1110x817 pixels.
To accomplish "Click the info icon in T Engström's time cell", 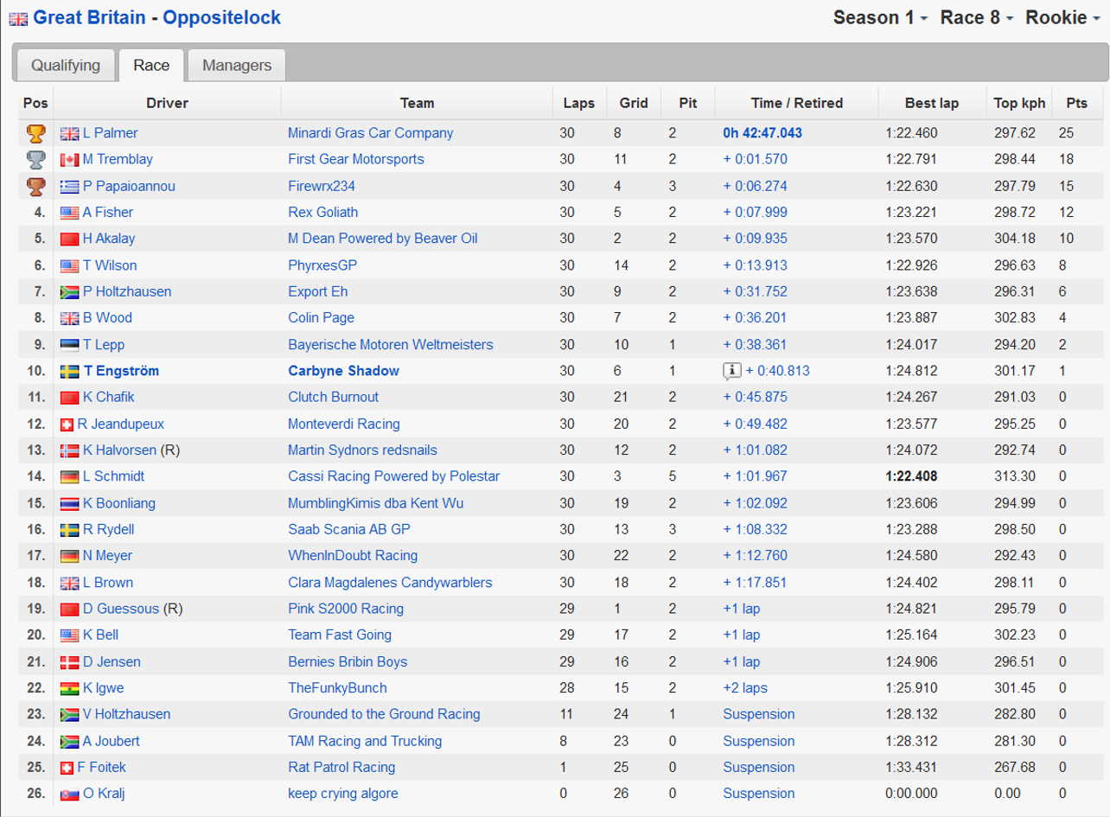I will [732, 371].
